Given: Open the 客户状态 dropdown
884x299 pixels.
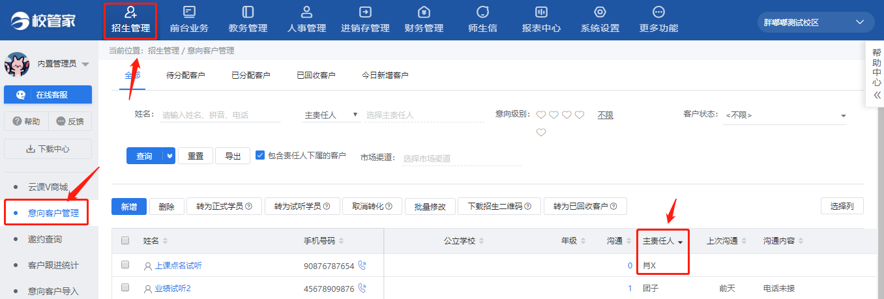Looking at the screenshot, I should pos(785,115).
